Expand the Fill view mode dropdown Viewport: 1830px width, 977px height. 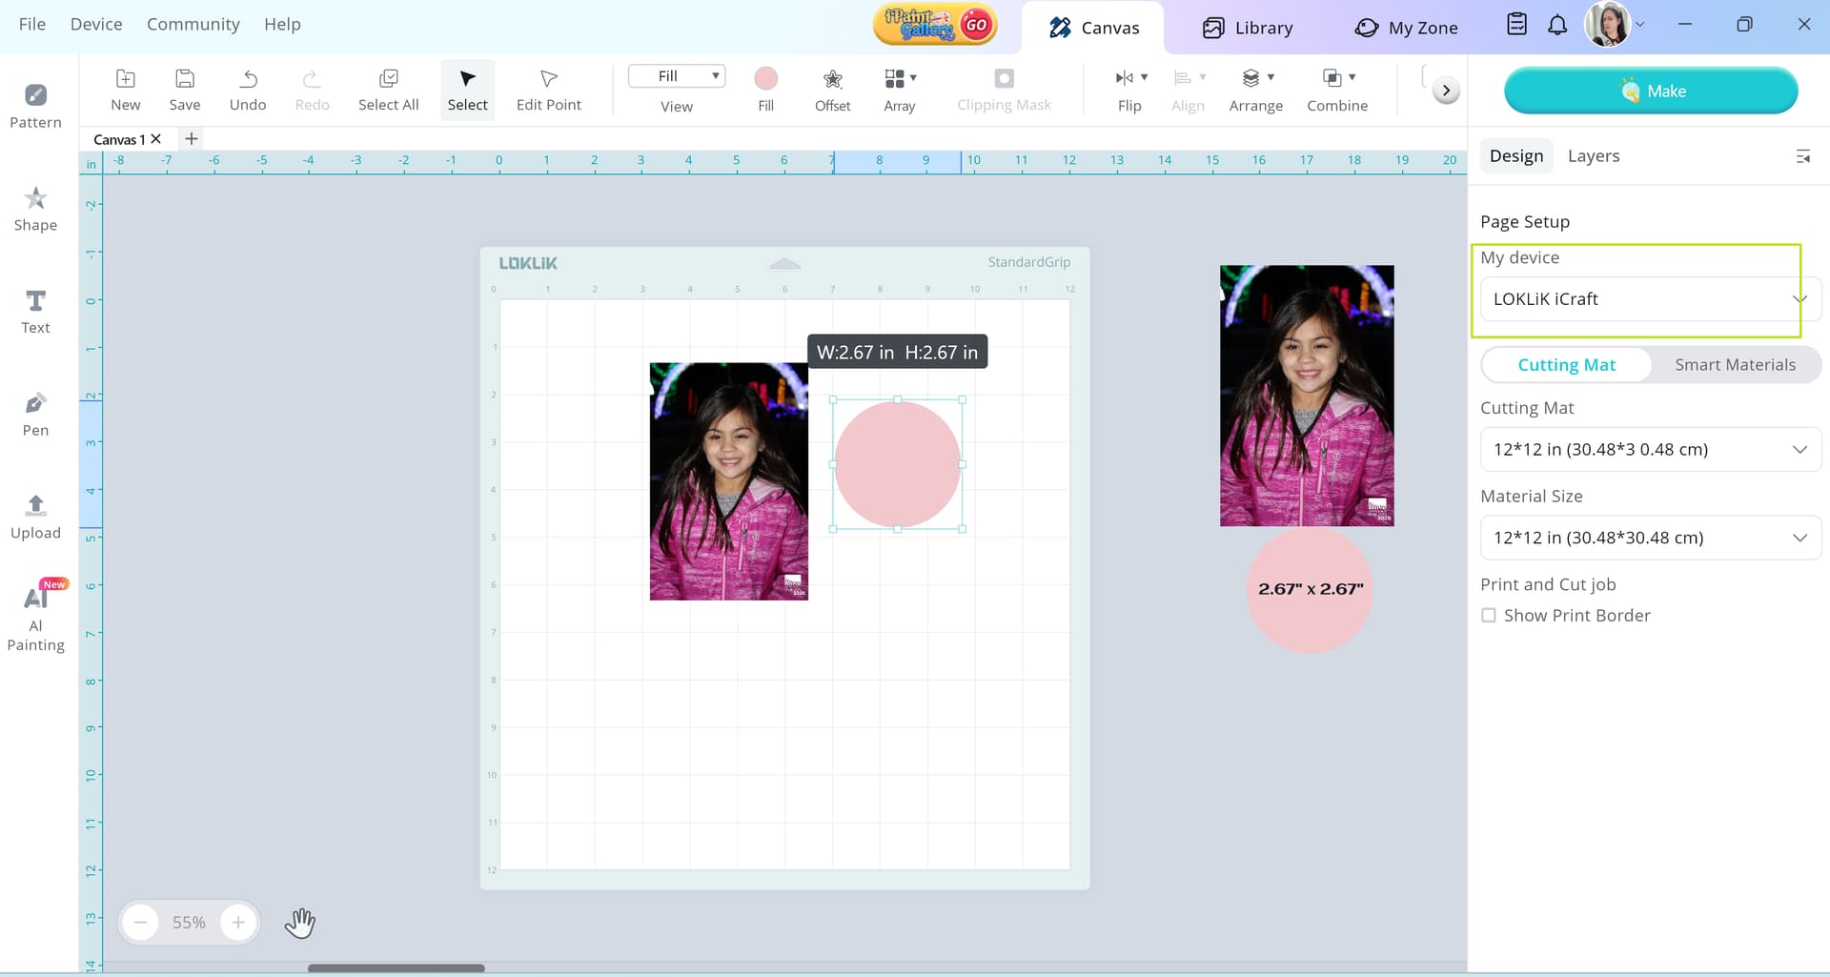tap(677, 76)
